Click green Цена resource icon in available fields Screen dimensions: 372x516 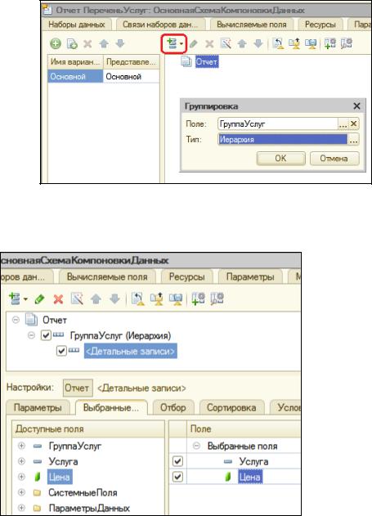(37, 477)
